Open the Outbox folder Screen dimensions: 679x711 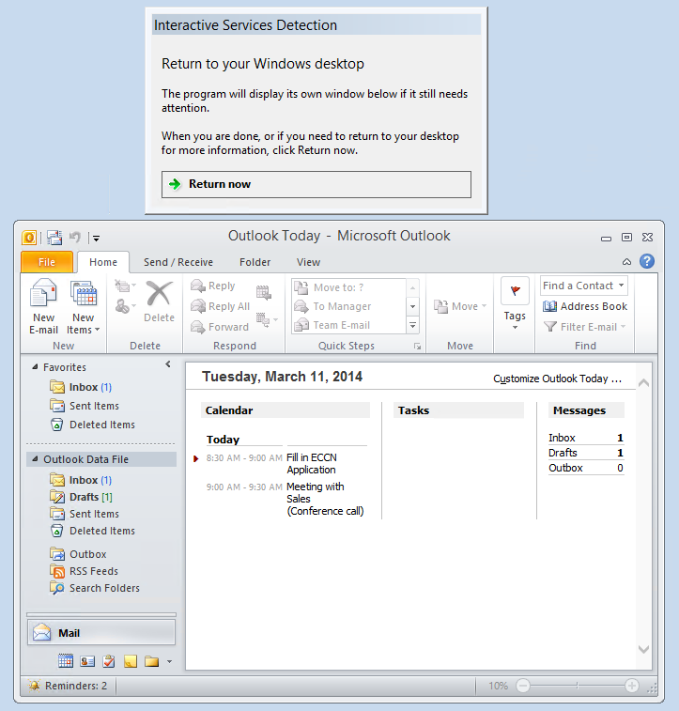coord(78,554)
